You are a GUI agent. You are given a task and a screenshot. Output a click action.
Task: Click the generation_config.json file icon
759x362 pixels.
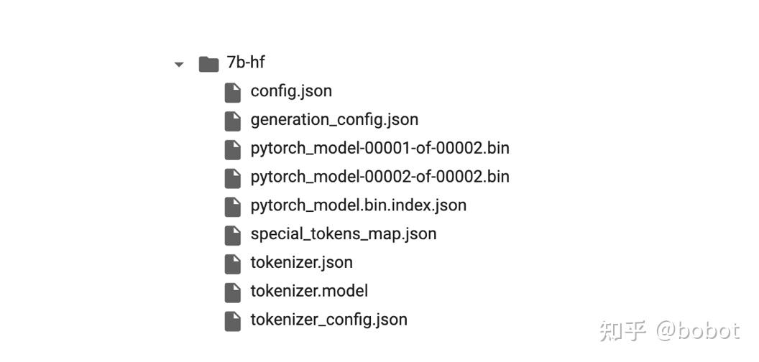(233, 121)
